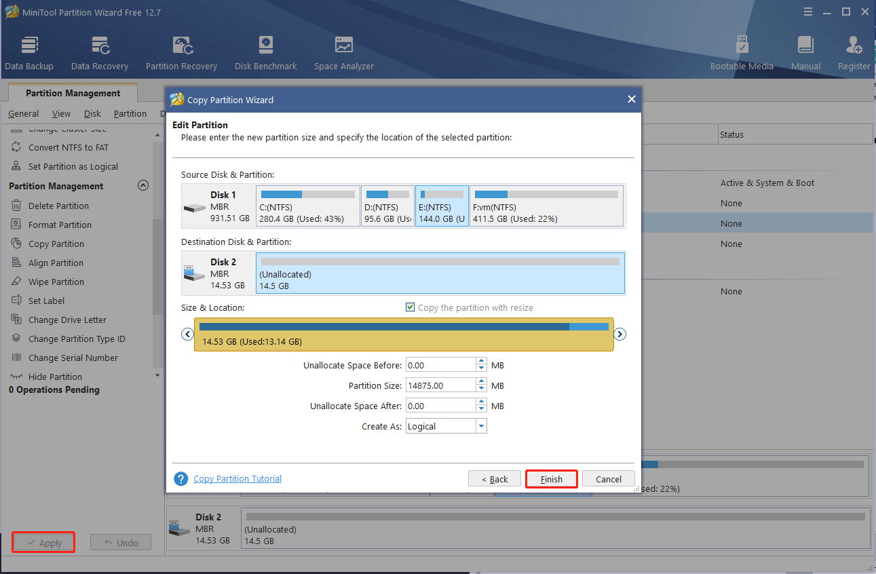
Task: Click the Cancel button in wizard
Action: click(609, 479)
